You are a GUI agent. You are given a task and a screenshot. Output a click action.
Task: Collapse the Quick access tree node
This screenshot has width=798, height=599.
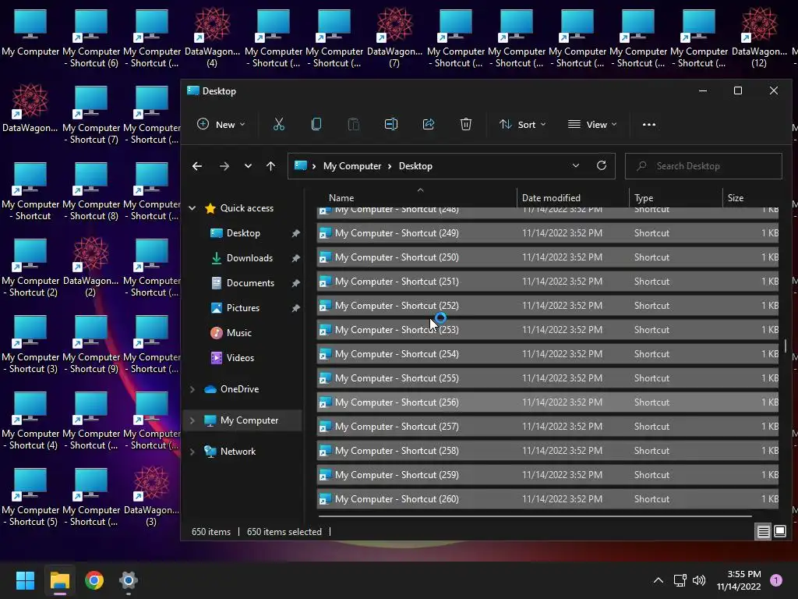click(x=192, y=207)
